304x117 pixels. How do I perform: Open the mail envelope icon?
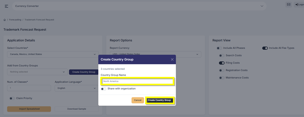click(288, 5)
